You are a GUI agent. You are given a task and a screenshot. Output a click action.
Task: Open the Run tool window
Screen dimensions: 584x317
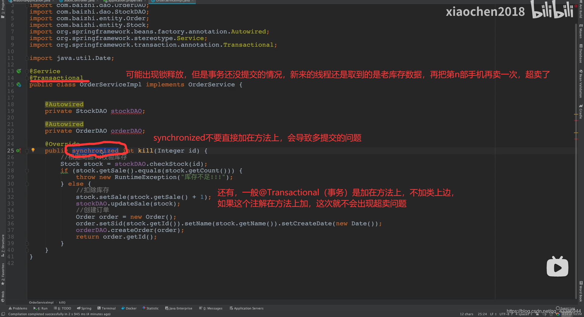point(40,308)
